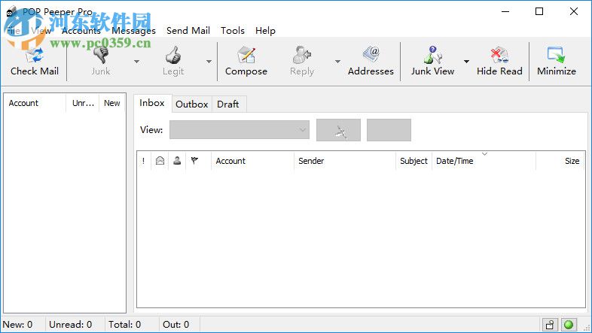Click the 'Unread: 0' status bar entry

71,324
